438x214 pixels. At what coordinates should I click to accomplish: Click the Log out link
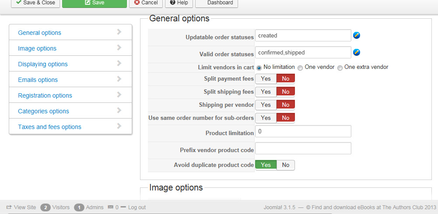(x=137, y=207)
